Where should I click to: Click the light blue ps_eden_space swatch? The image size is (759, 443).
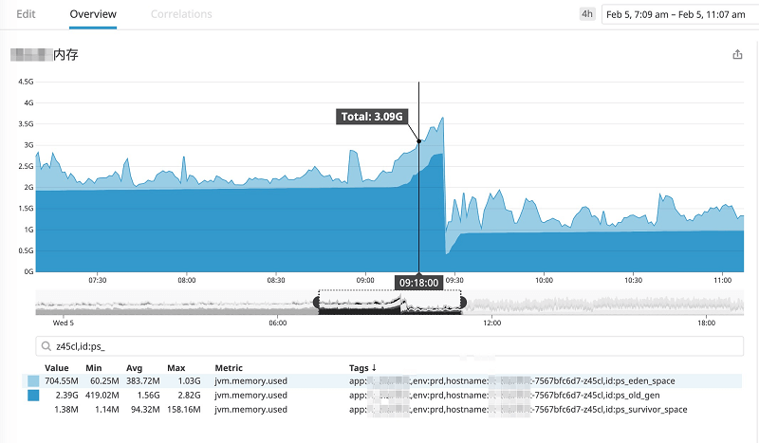(x=33, y=381)
